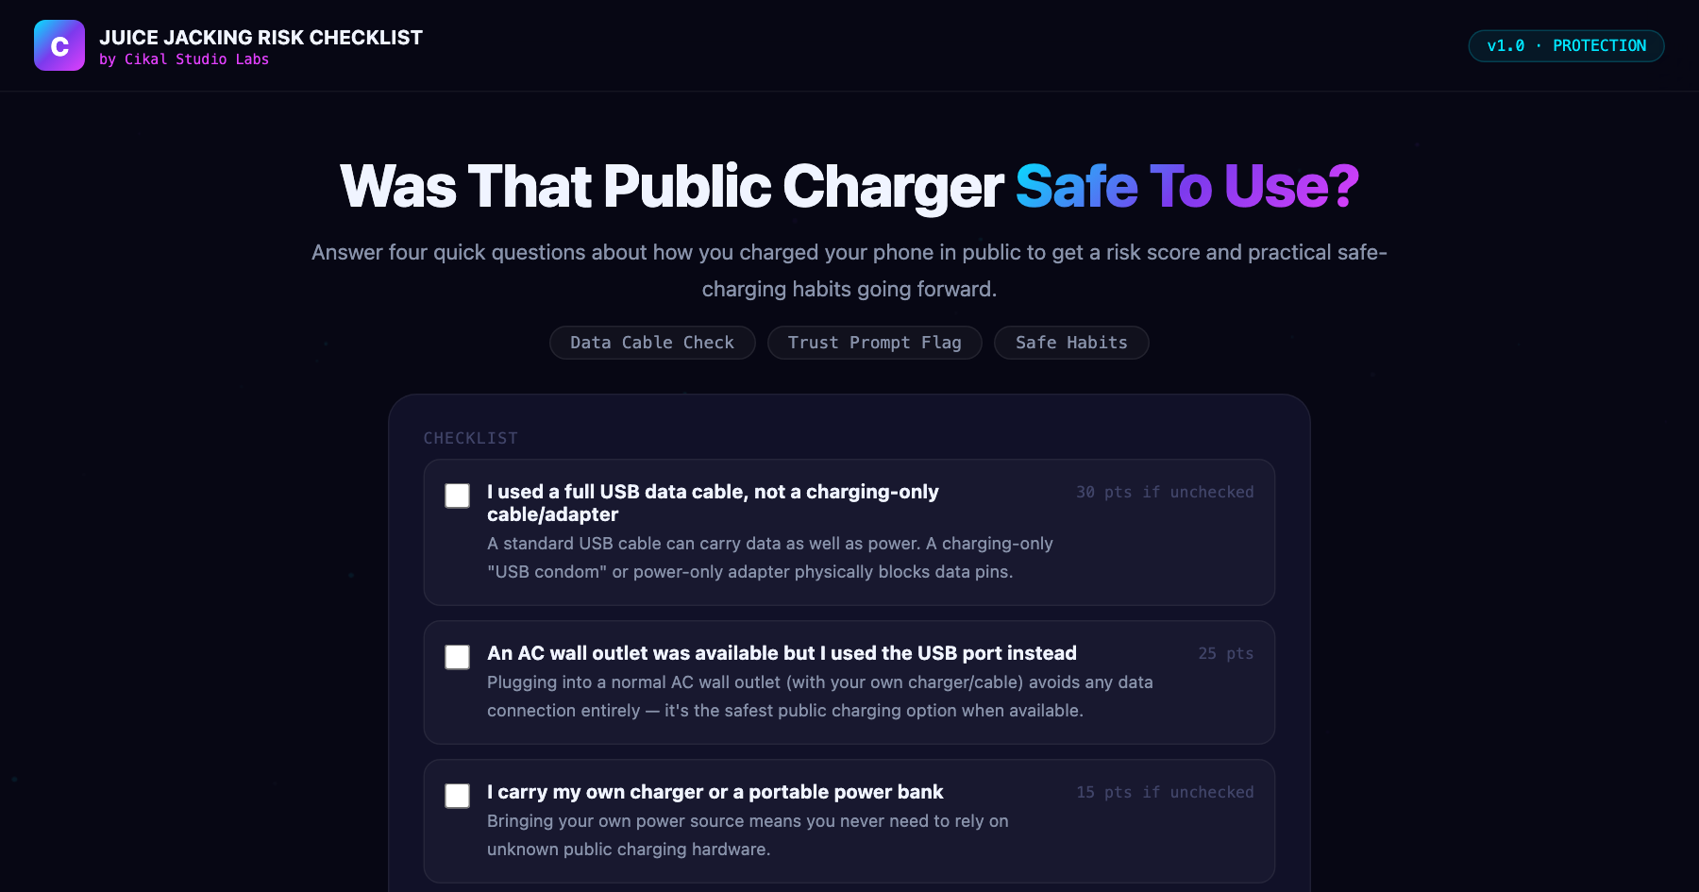Image resolution: width=1699 pixels, height=892 pixels.
Task: Click the '15 pts if unchecked' label
Action: (1165, 792)
